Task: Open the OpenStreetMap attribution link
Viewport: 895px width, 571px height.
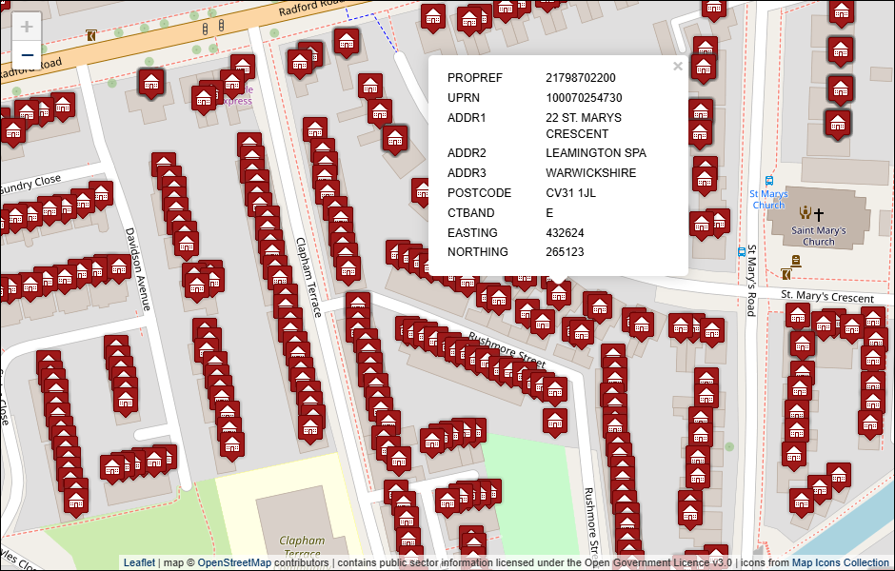Action: [234, 562]
